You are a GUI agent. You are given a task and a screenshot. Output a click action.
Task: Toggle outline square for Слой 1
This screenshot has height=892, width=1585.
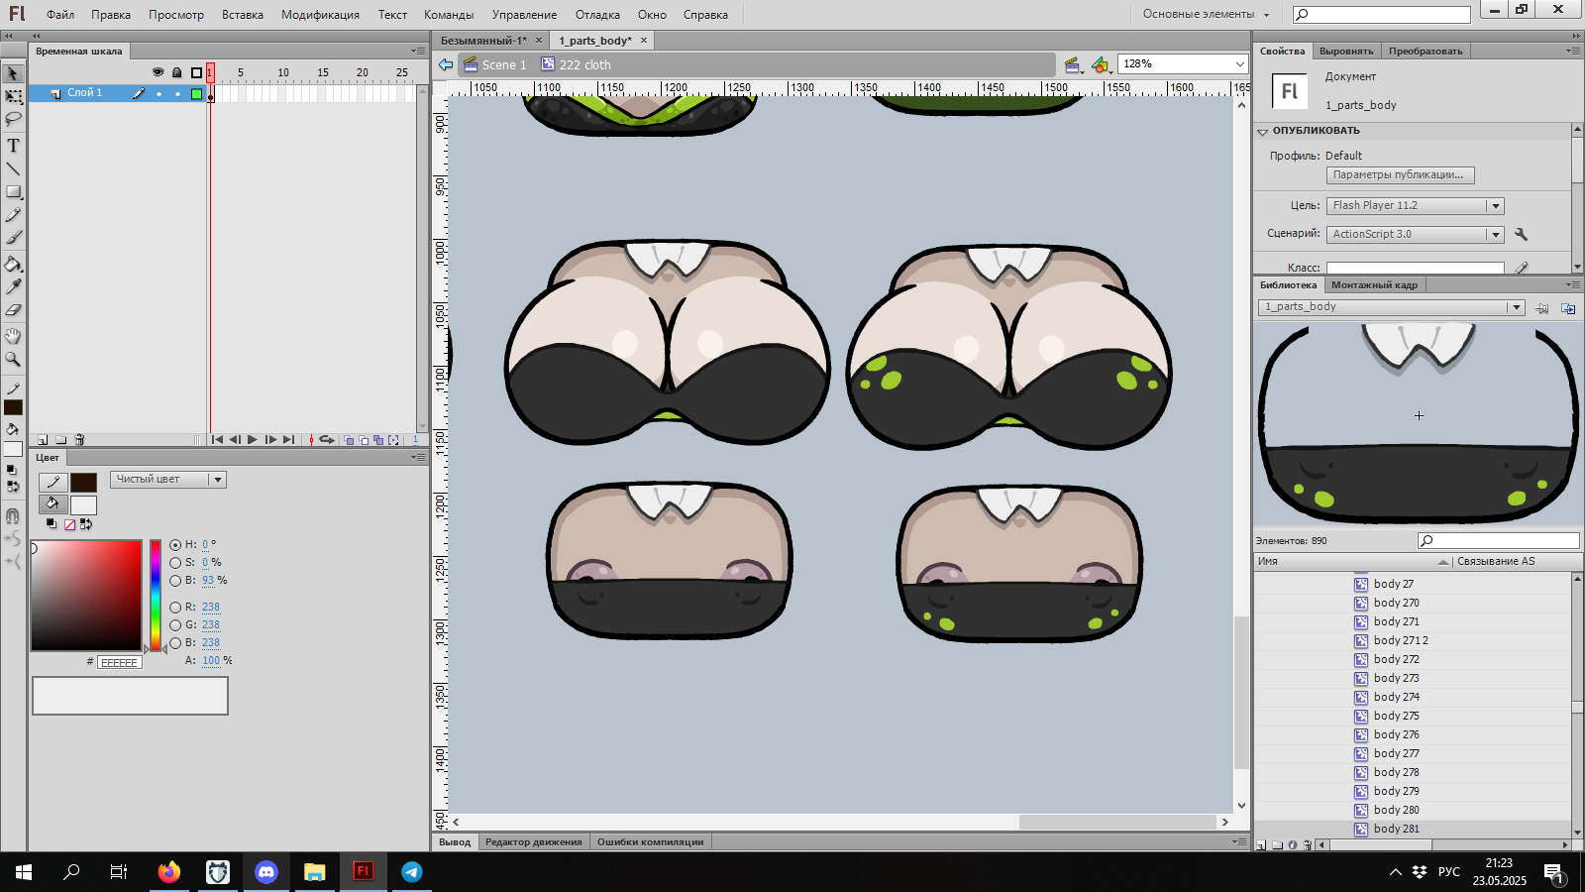pos(196,94)
